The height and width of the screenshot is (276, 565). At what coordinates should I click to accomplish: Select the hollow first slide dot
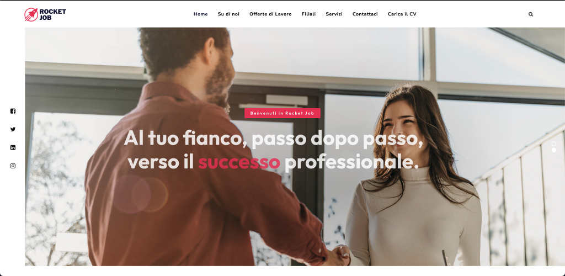tap(554, 144)
